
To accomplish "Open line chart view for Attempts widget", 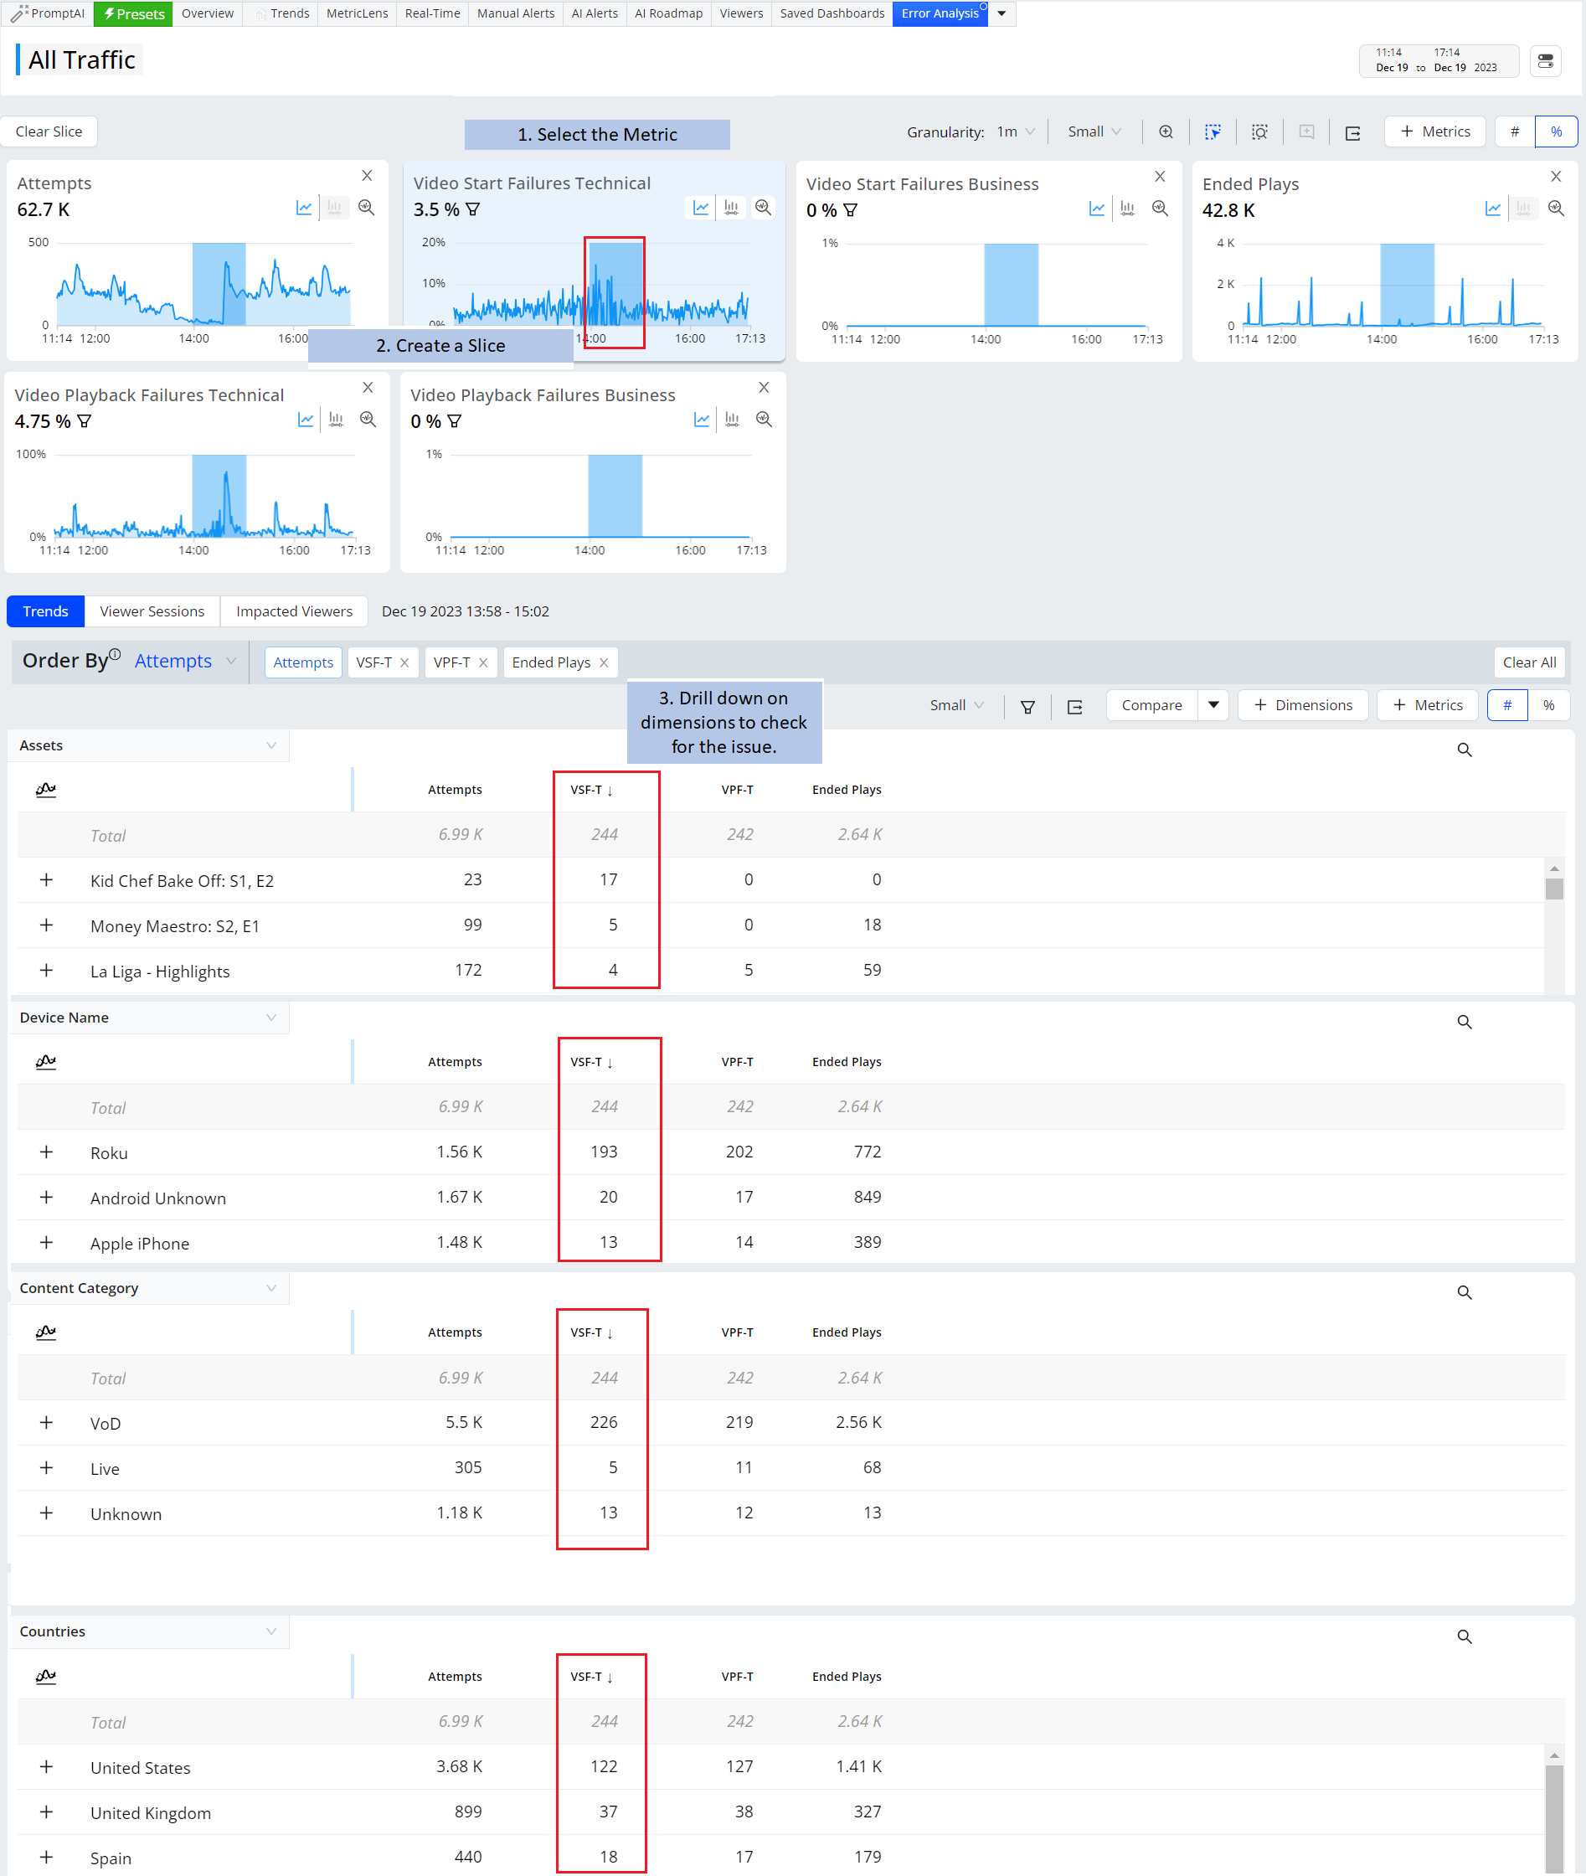I will pos(304,208).
